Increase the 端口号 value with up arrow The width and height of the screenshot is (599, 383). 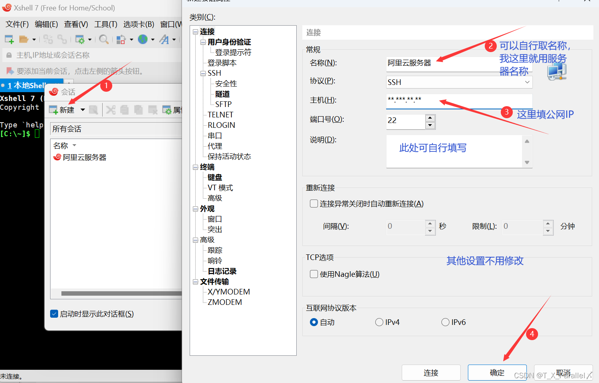tap(430, 118)
